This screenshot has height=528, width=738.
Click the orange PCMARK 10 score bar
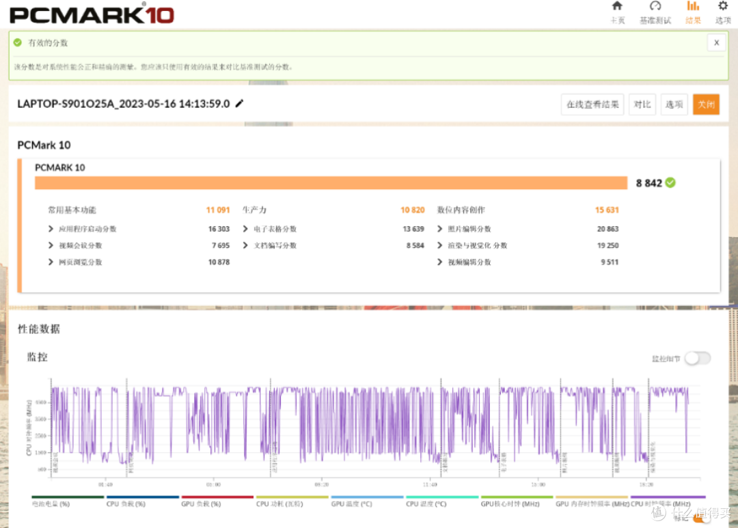pos(331,183)
